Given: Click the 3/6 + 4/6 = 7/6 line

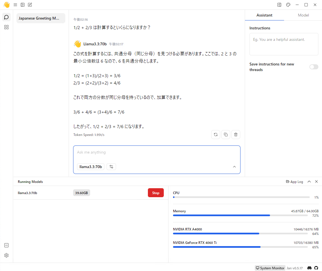Looking at the screenshot, I should [x=99, y=112].
